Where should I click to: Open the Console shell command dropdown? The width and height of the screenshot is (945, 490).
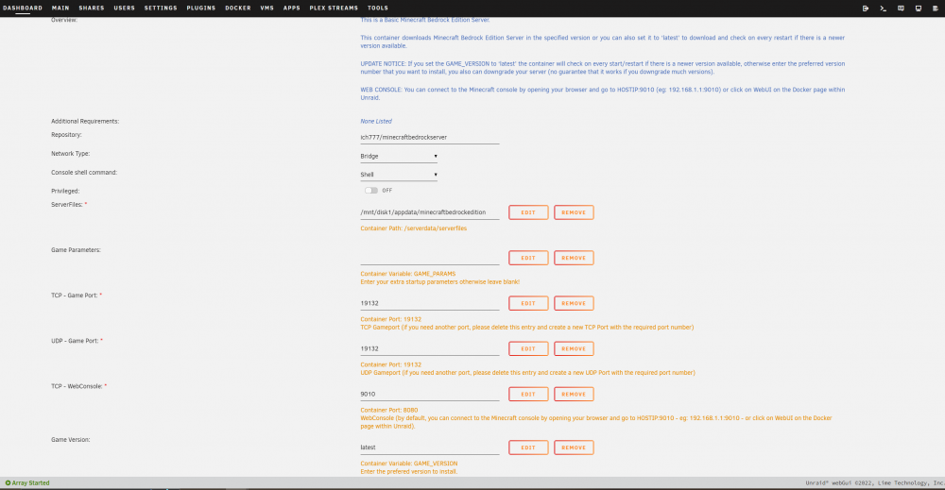[399, 175]
